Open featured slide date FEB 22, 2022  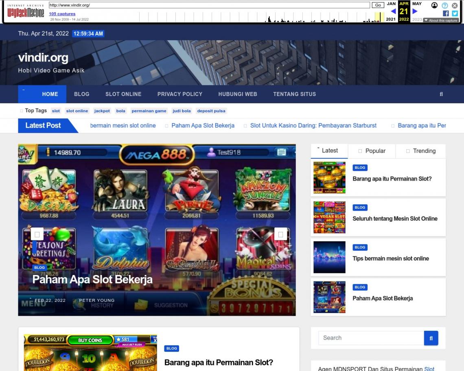click(x=50, y=300)
